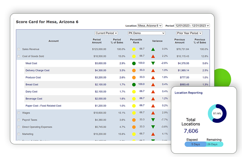The image size is (242, 157).
Task: Open the Period date range dropdown
Action: coord(192,26)
